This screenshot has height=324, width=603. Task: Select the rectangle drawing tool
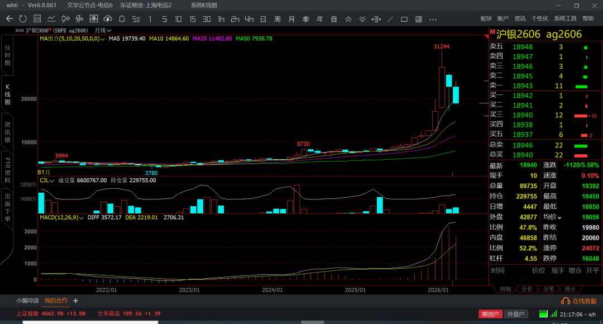(404, 19)
